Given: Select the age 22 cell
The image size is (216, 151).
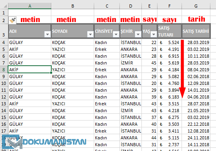Looking at the screenshot, I should pos(149,42).
